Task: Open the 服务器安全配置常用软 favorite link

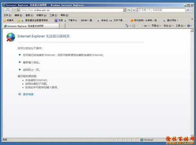Action: 36,20
